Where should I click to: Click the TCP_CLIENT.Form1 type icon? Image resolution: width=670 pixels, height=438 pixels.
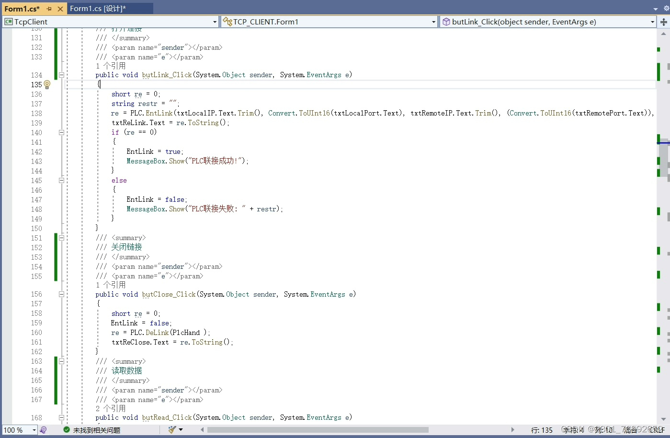(227, 22)
